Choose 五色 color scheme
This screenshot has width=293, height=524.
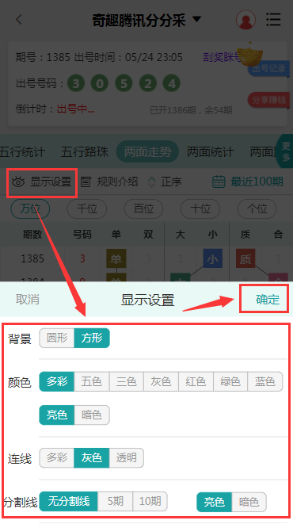point(91,381)
